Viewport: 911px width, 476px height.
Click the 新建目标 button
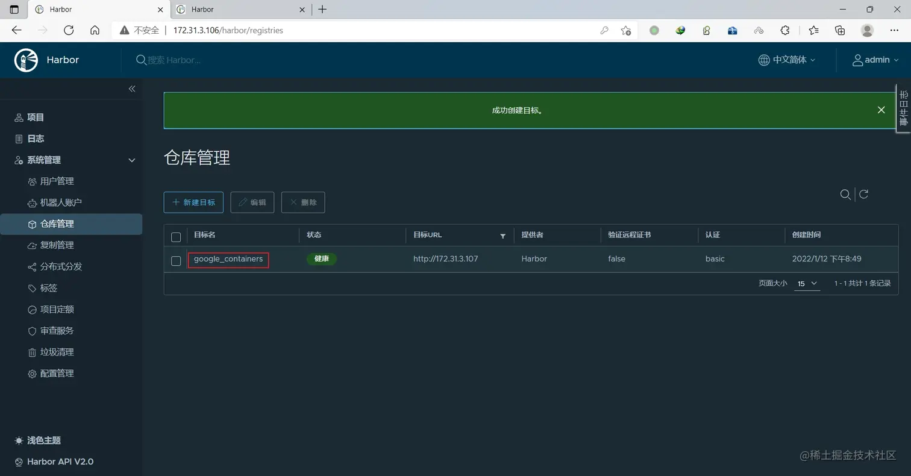point(193,202)
